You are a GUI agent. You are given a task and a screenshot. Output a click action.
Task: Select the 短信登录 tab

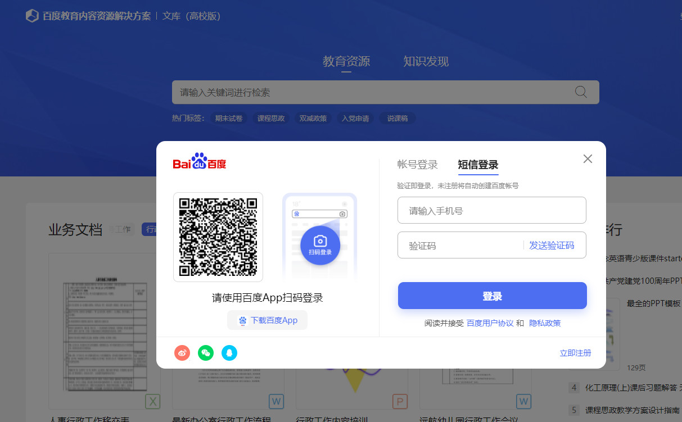click(x=478, y=165)
